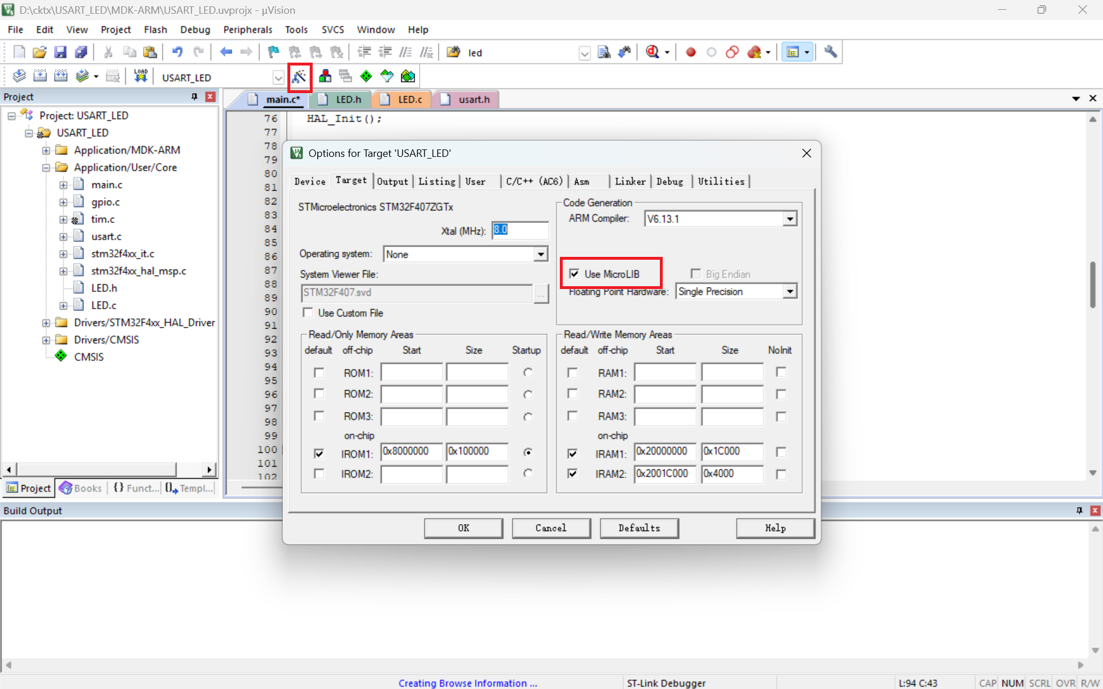The width and height of the screenshot is (1103, 689).
Task: Create a new file from the toolbar
Action: tap(19, 52)
